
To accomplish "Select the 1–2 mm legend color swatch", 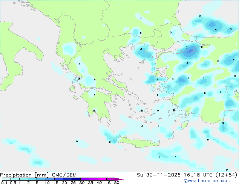I will (24, 179).
